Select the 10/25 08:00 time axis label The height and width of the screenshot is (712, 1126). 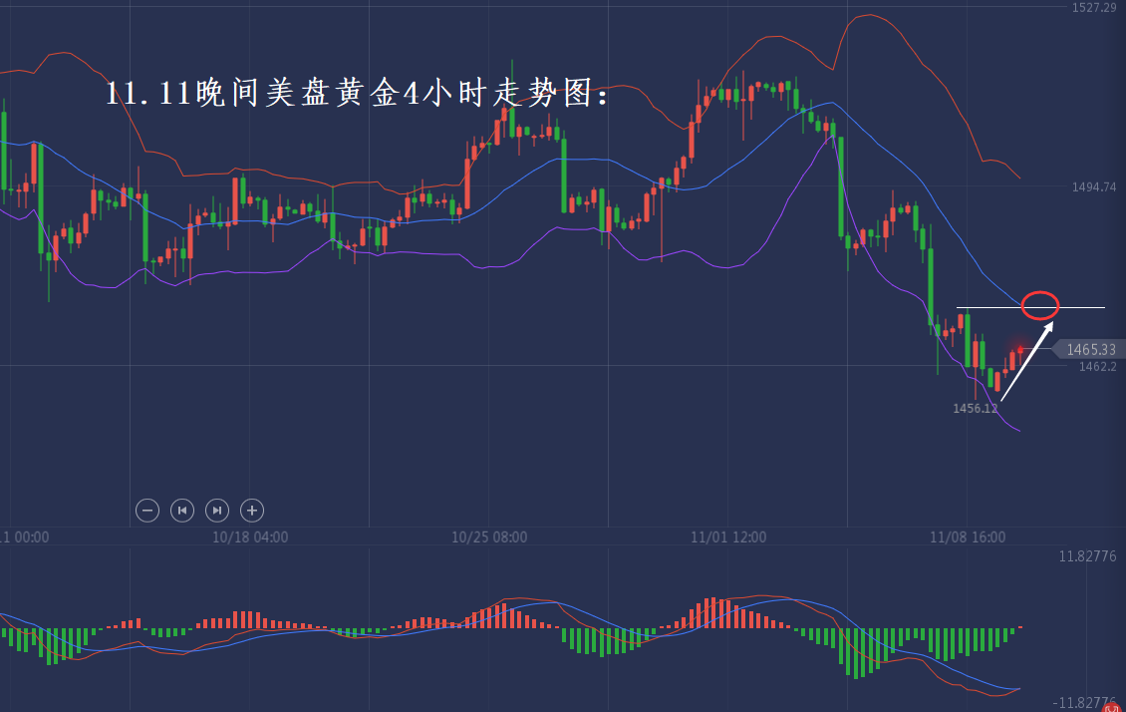pyautogui.click(x=489, y=536)
